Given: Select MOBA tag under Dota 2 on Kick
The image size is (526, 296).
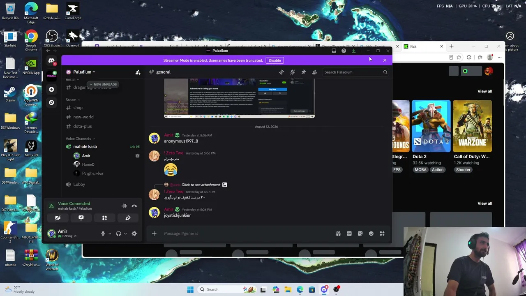Looking at the screenshot, I should click(x=420, y=170).
